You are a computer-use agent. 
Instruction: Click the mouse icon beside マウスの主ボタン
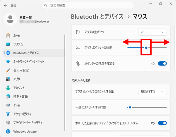pos(78,32)
